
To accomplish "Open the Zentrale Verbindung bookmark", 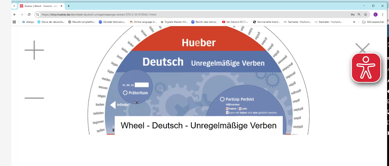I will (112, 22).
